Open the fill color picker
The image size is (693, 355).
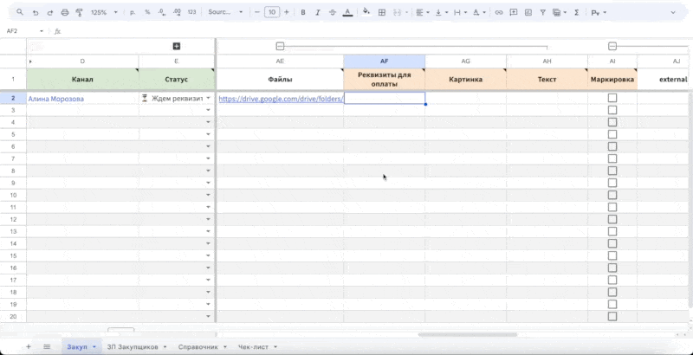[366, 12]
